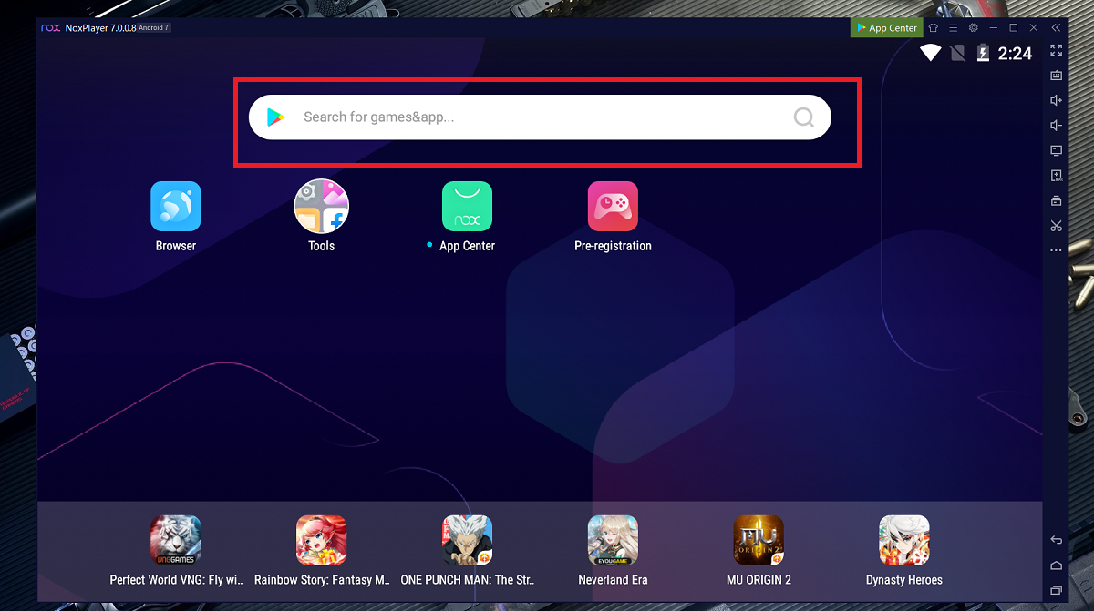The height and width of the screenshot is (611, 1094).
Task: Open the theme (shirt) icon in title bar
Action: tap(934, 28)
